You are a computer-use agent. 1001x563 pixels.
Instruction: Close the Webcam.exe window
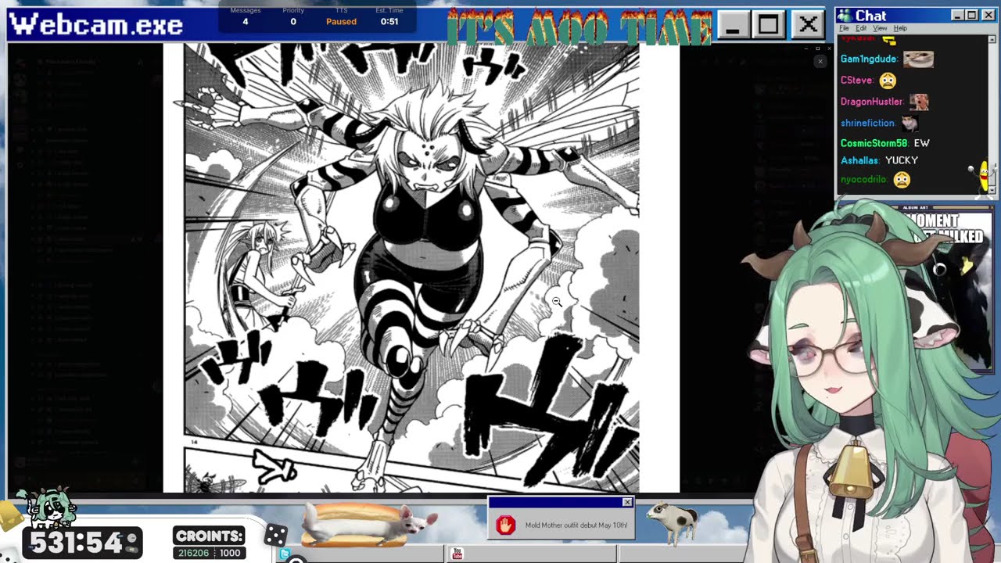(x=808, y=25)
